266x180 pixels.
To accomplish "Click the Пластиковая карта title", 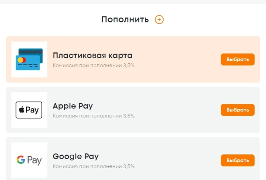I will [93, 56].
